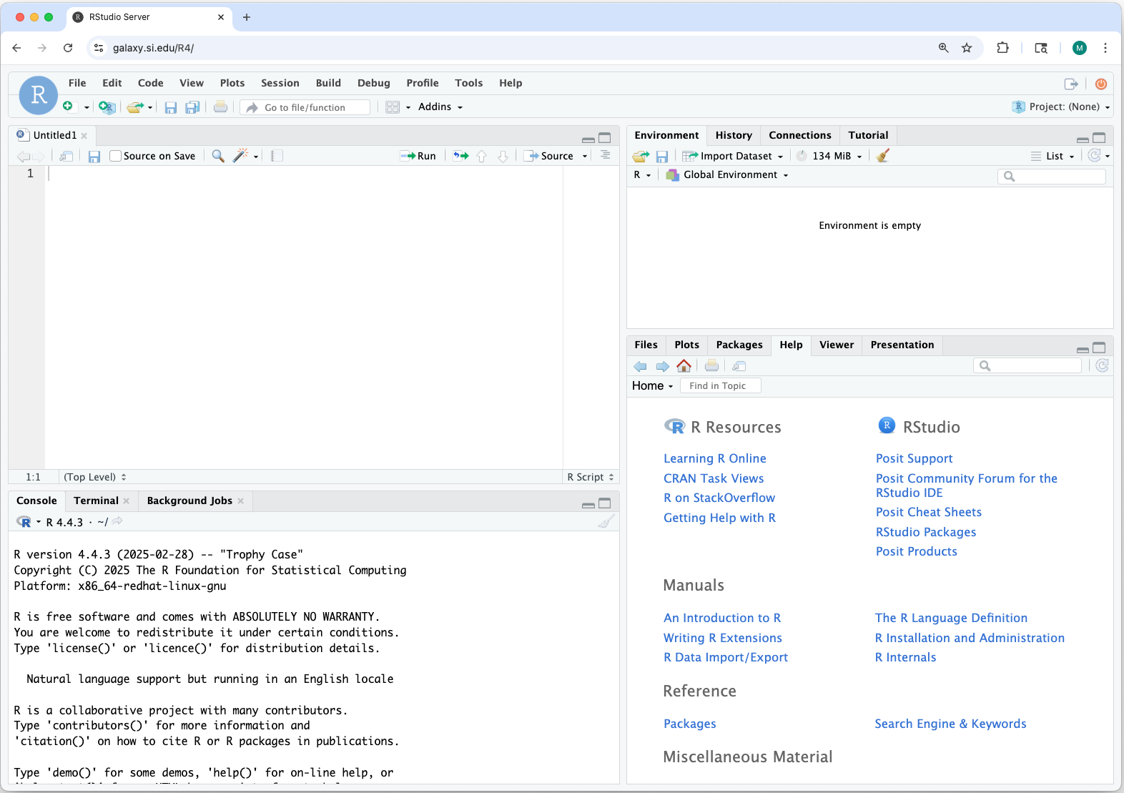Open a new browser tab
The width and height of the screenshot is (1124, 793).
247,17
